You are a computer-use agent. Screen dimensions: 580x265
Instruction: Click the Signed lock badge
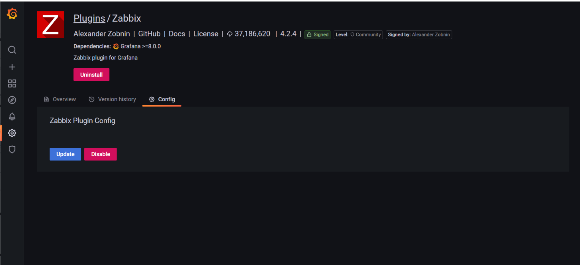coord(318,34)
